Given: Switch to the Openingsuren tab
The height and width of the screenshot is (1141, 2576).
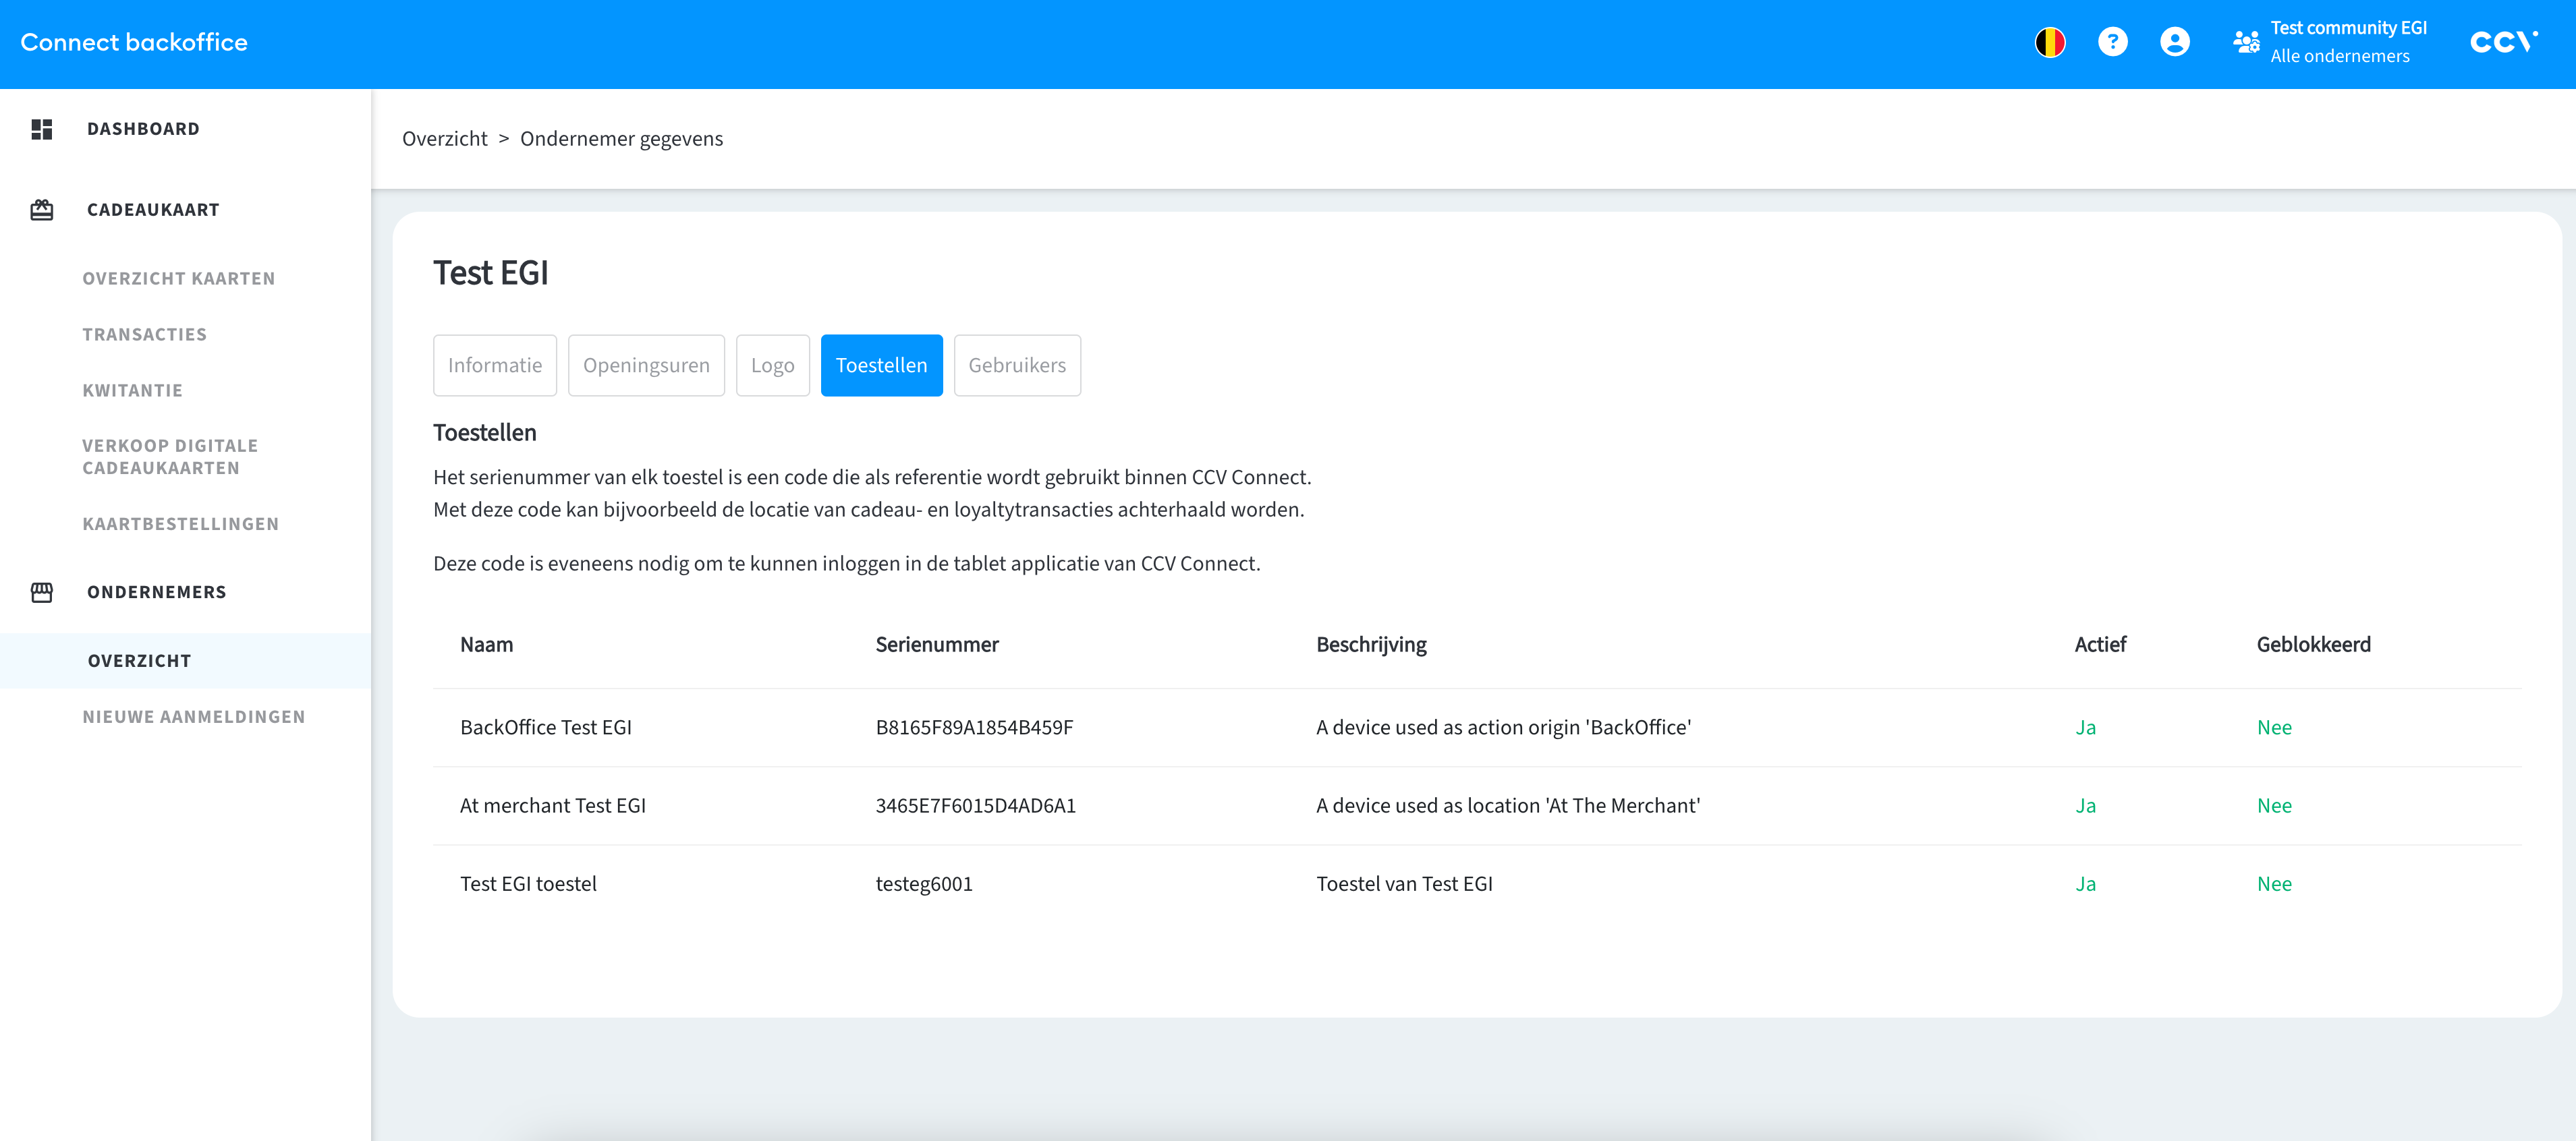Looking at the screenshot, I should coord(646,365).
